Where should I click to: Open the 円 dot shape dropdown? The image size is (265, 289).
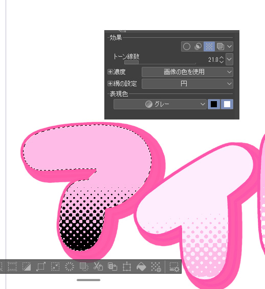[x=187, y=84]
